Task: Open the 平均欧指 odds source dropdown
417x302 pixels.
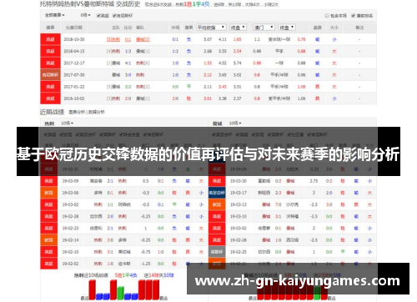Action: click(211, 28)
